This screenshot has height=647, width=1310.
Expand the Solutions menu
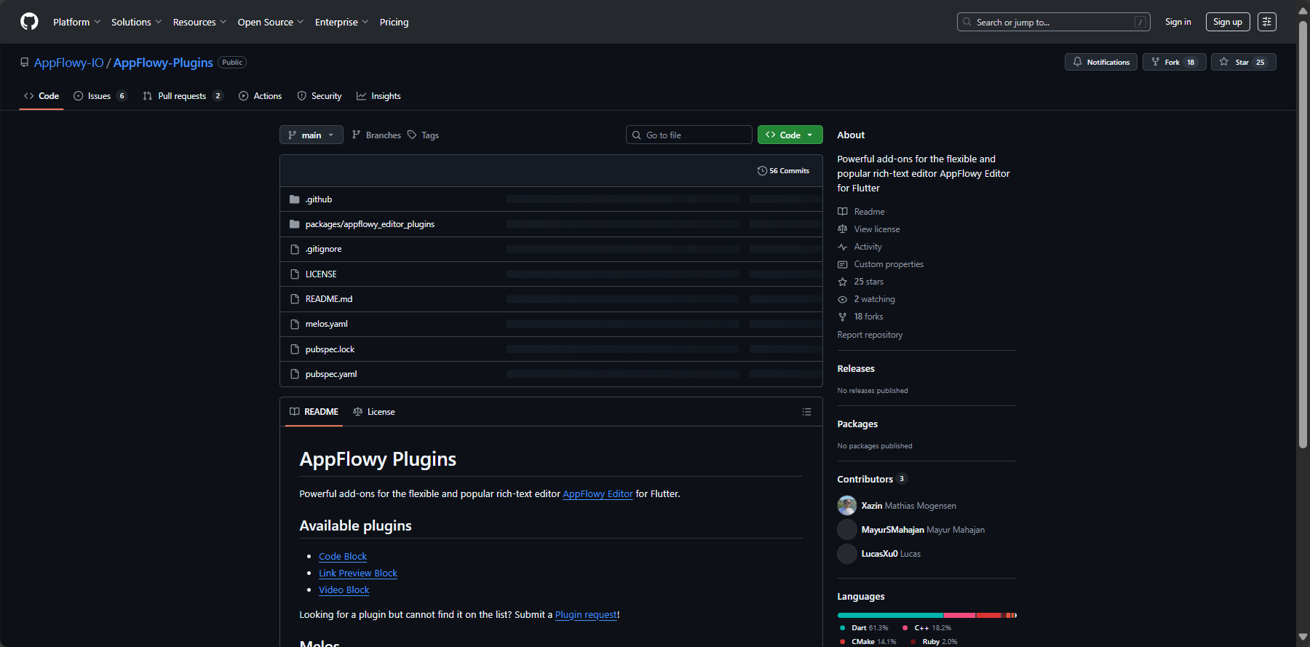(136, 22)
